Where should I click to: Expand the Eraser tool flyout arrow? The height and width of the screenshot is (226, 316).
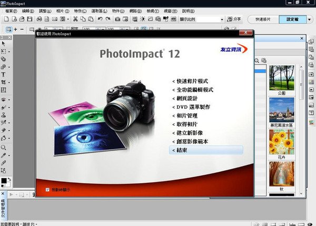[x=9, y=131]
